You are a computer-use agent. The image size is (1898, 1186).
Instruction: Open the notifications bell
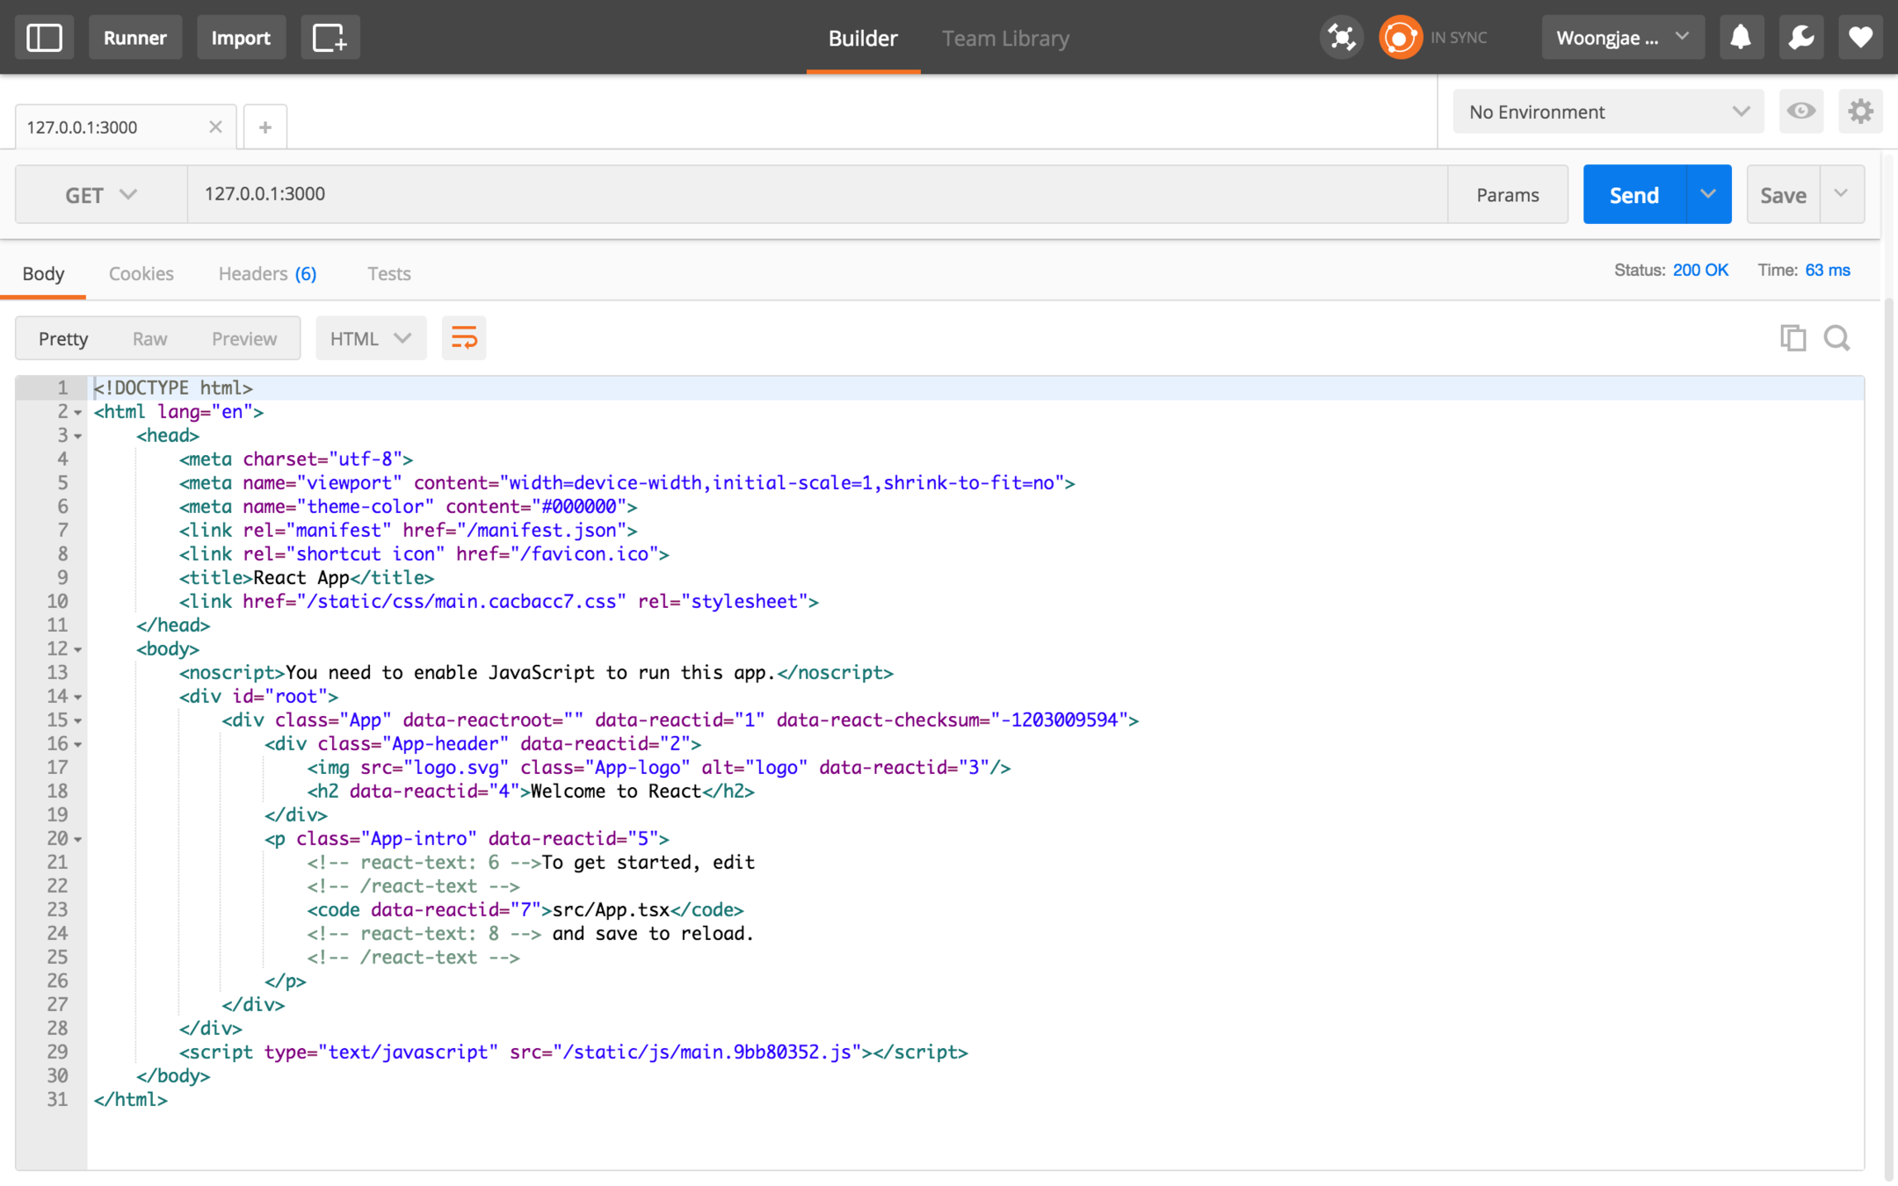point(1740,38)
